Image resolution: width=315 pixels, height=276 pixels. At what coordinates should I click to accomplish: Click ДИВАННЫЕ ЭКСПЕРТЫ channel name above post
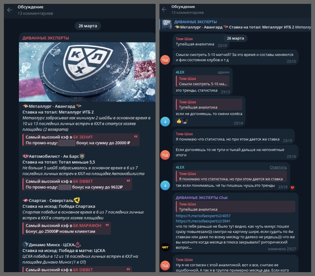pyautogui.click(x=46, y=38)
